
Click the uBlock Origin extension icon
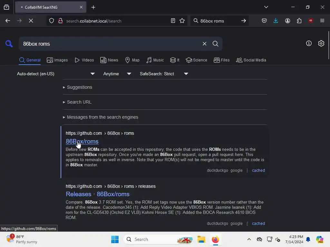coord(310,20)
